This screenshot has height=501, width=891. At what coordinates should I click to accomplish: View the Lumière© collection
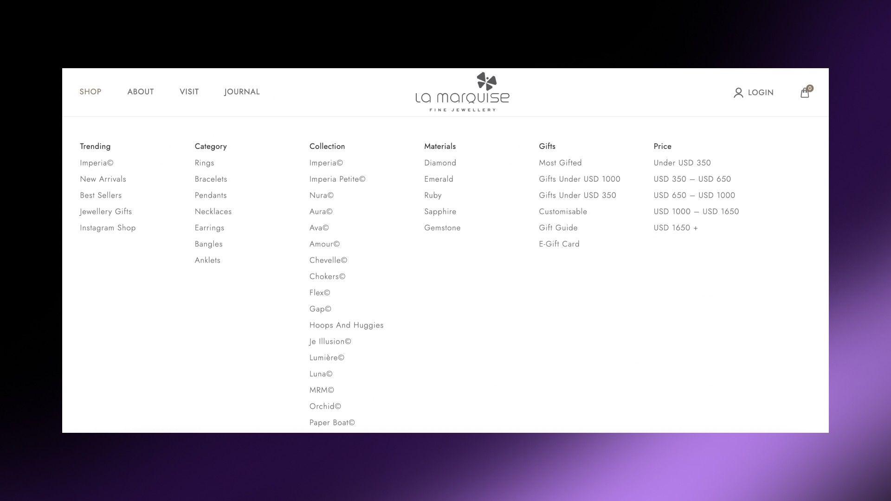[x=327, y=358]
